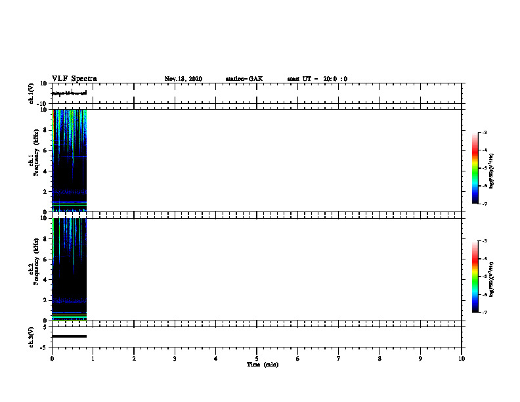Image resolution: width=520 pixels, height=402 pixels.
Task: Click the "VLF Spectra" plot title
Action: click(74, 79)
